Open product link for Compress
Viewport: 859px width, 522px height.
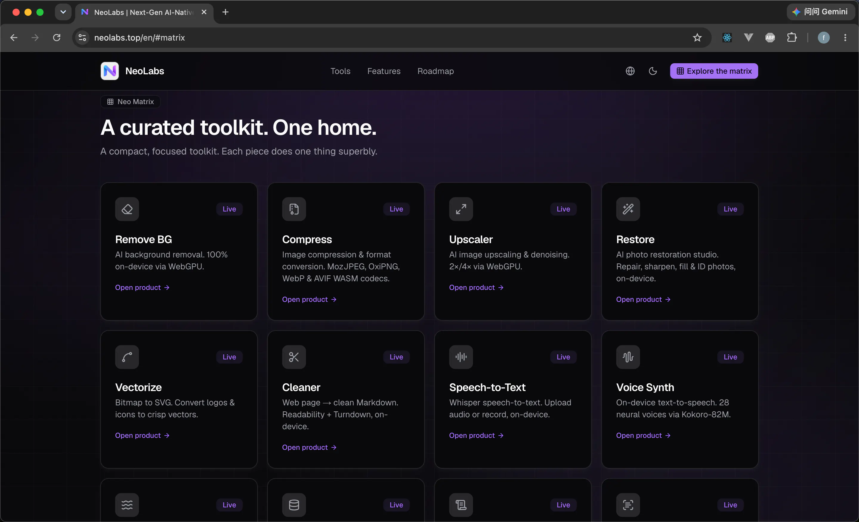pos(309,299)
